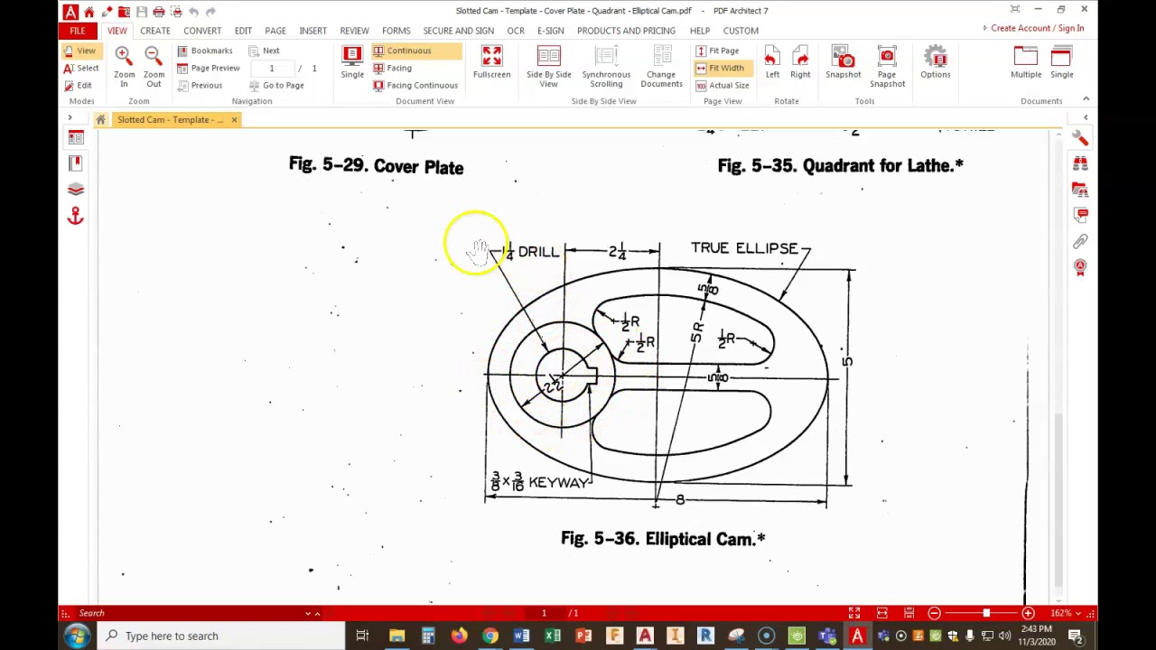
Task: Click the Bookmarks button
Action: tap(205, 51)
